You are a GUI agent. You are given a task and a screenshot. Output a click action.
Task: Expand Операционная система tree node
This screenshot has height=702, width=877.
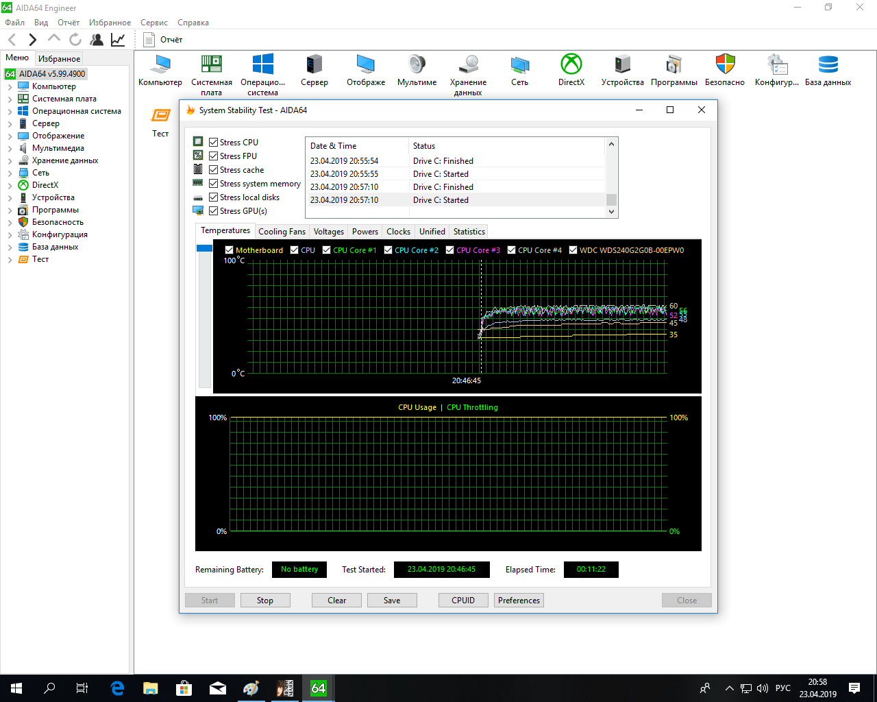(x=10, y=111)
